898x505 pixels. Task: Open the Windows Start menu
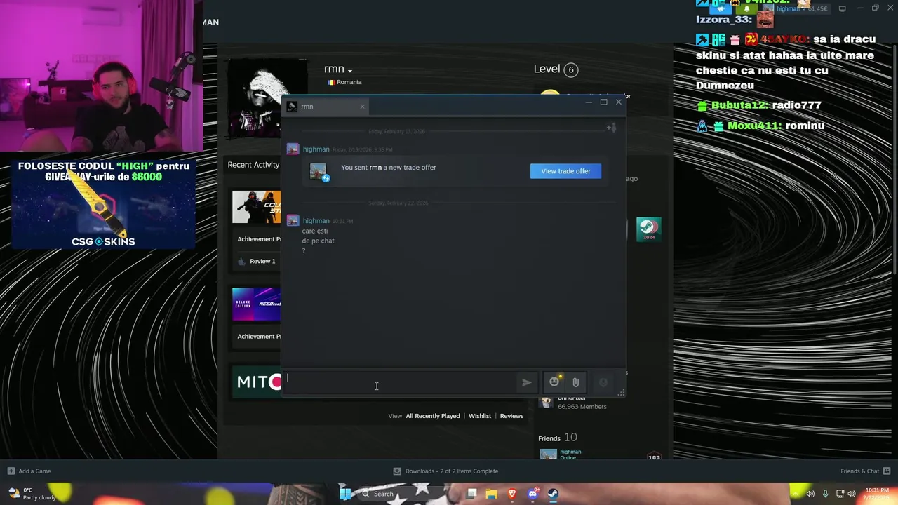point(344,494)
